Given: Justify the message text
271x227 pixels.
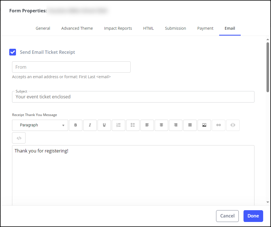Looking at the screenshot, I should coord(190,125).
